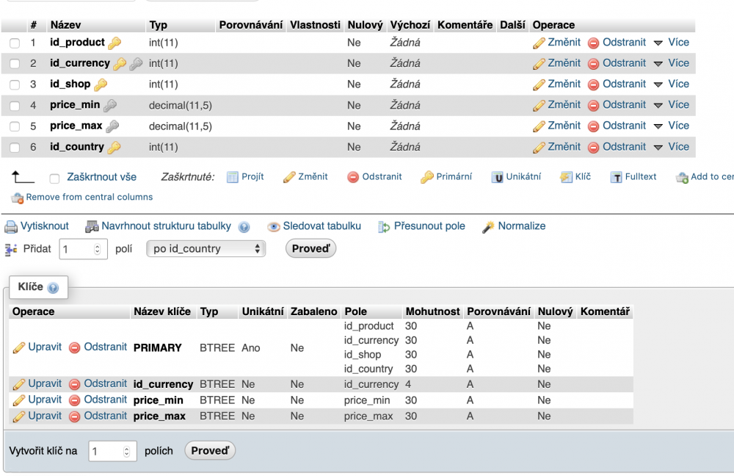734x476 pixels.
Task: Open the Více link for id_currency row
Action: tap(677, 63)
